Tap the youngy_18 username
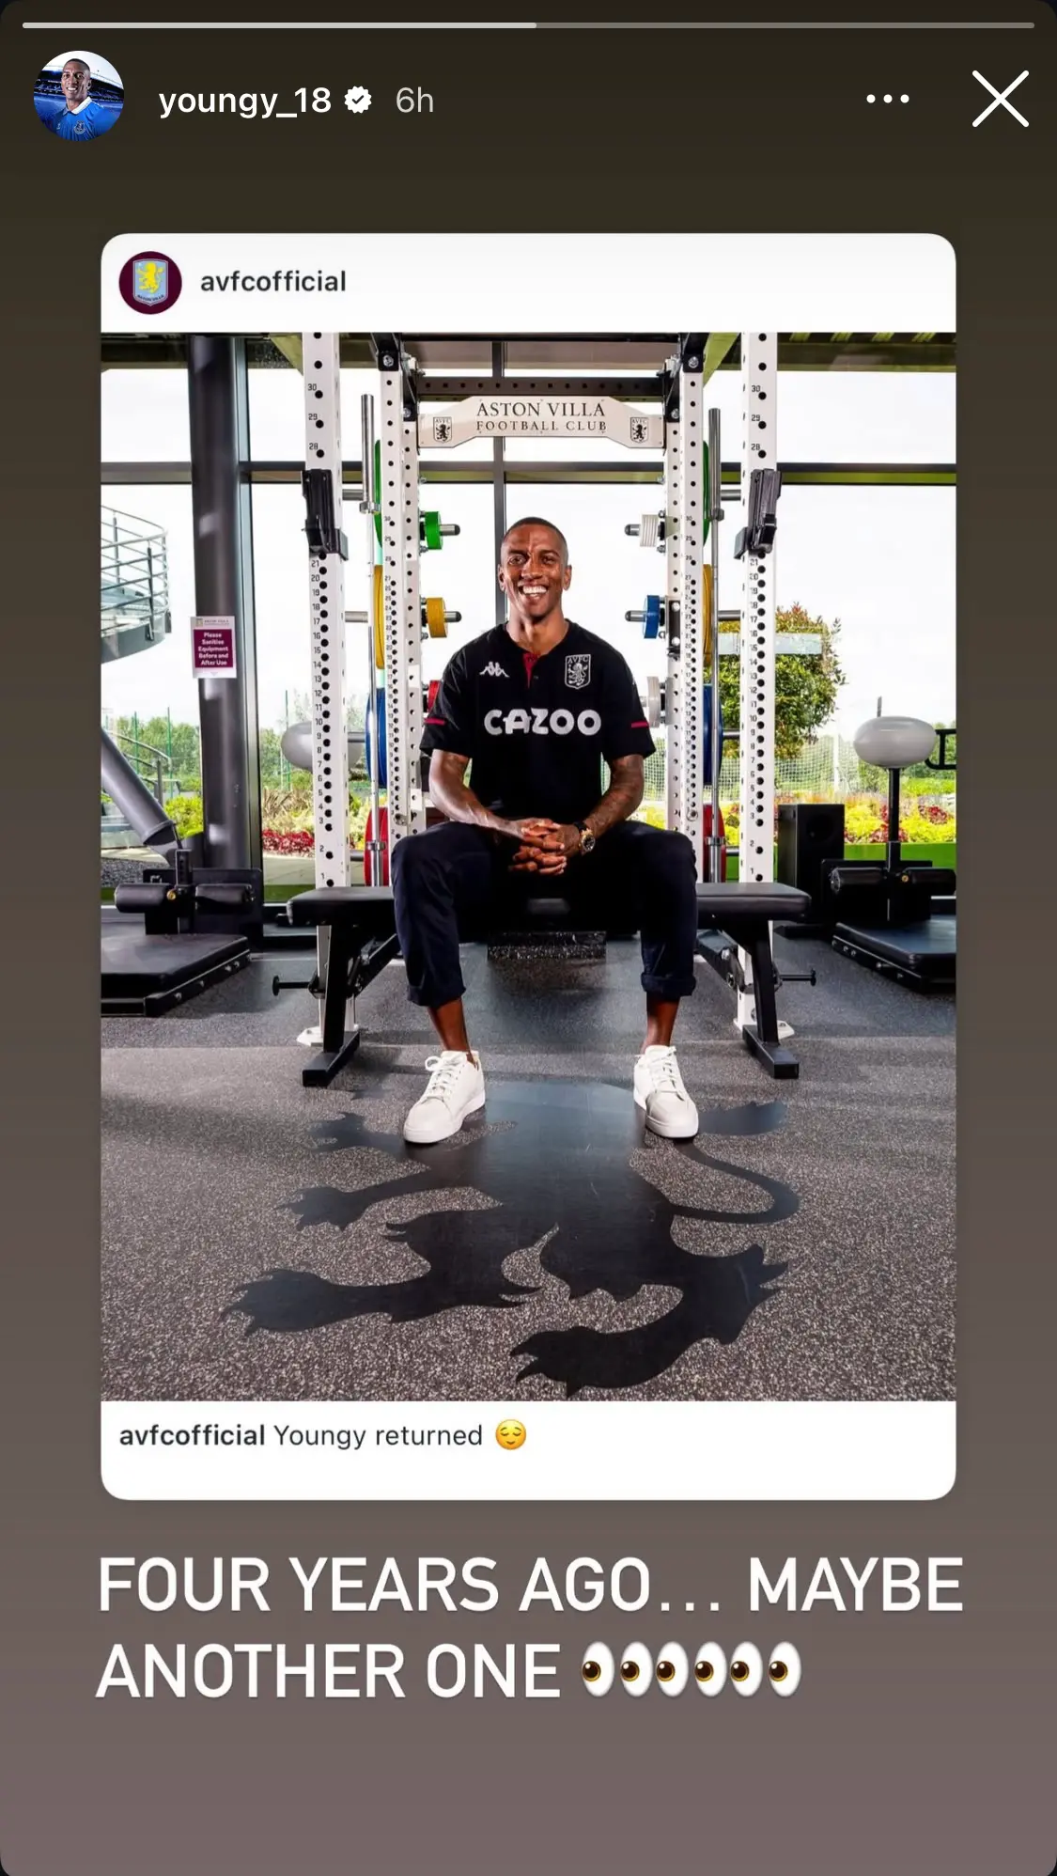Screen dimensions: 1057x1876 pos(244,101)
